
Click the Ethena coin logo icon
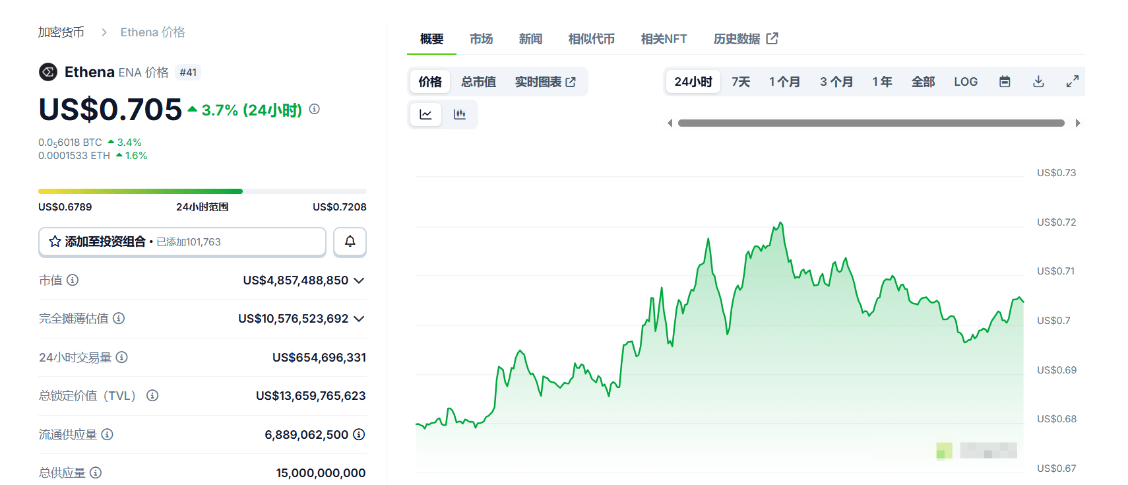[x=48, y=72]
